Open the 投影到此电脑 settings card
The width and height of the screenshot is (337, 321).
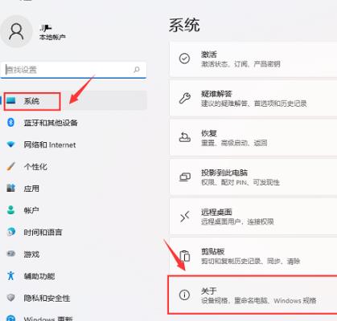point(253,177)
